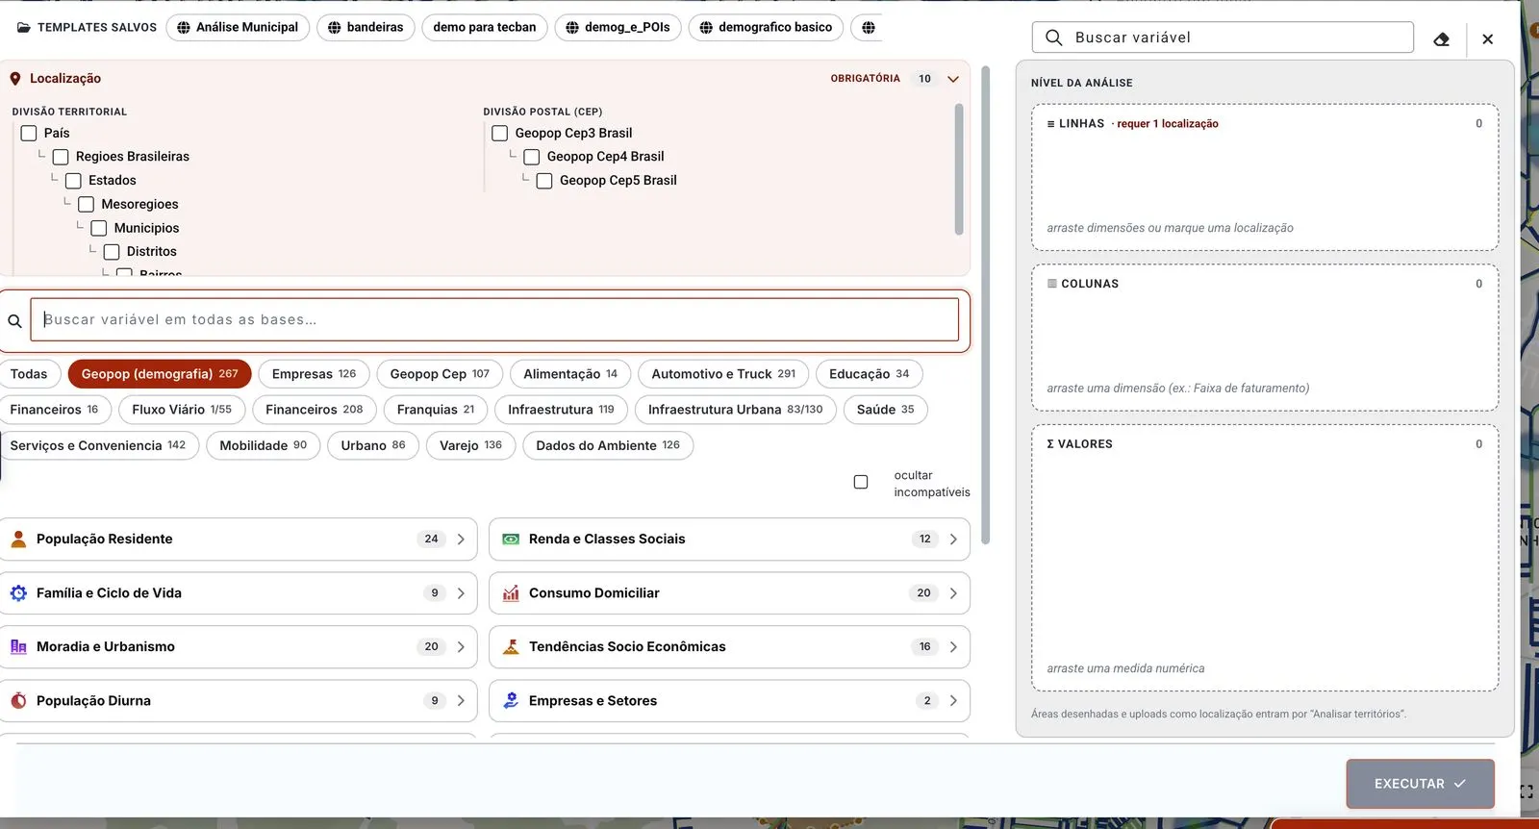Select the Todas filter tab
1539x829 pixels.
click(x=30, y=374)
